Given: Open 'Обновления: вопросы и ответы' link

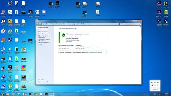Looking at the screenshot, I should [44, 43].
